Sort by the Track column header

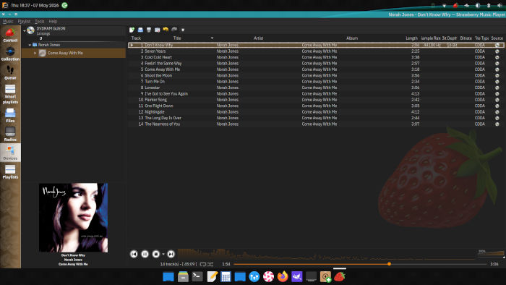[x=136, y=38]
